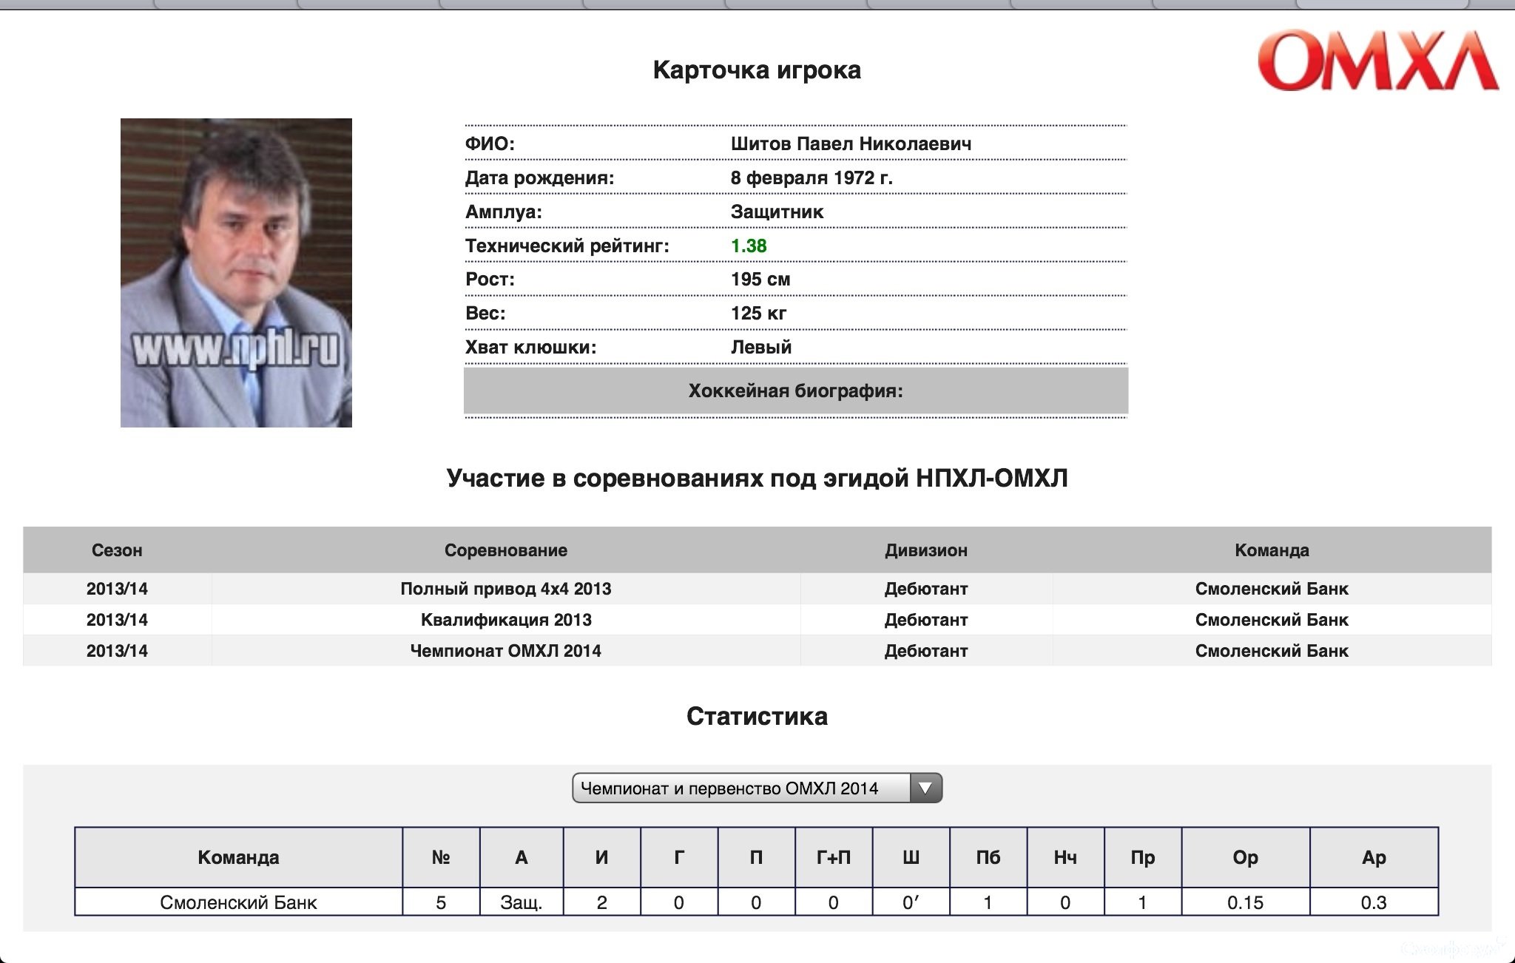Open Смоленский Банк in Полный привод row
Screen dimensions: 1515x963
pyautogui.click(x=1272, y=589)
